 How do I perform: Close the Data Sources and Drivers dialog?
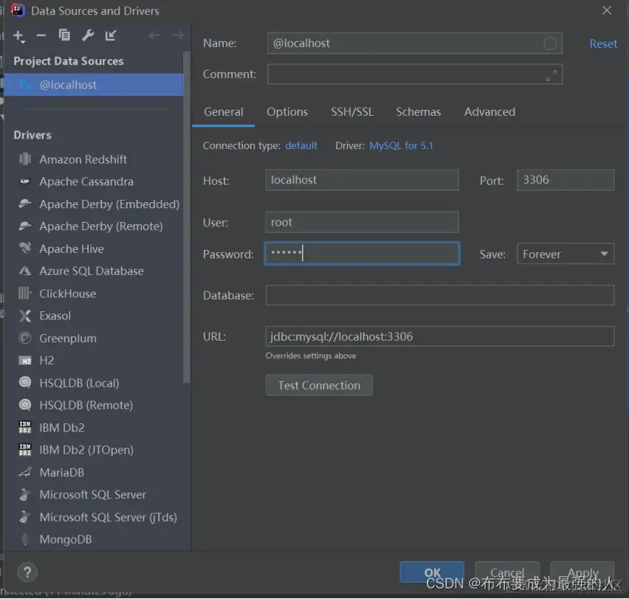(x=606, y=11)
